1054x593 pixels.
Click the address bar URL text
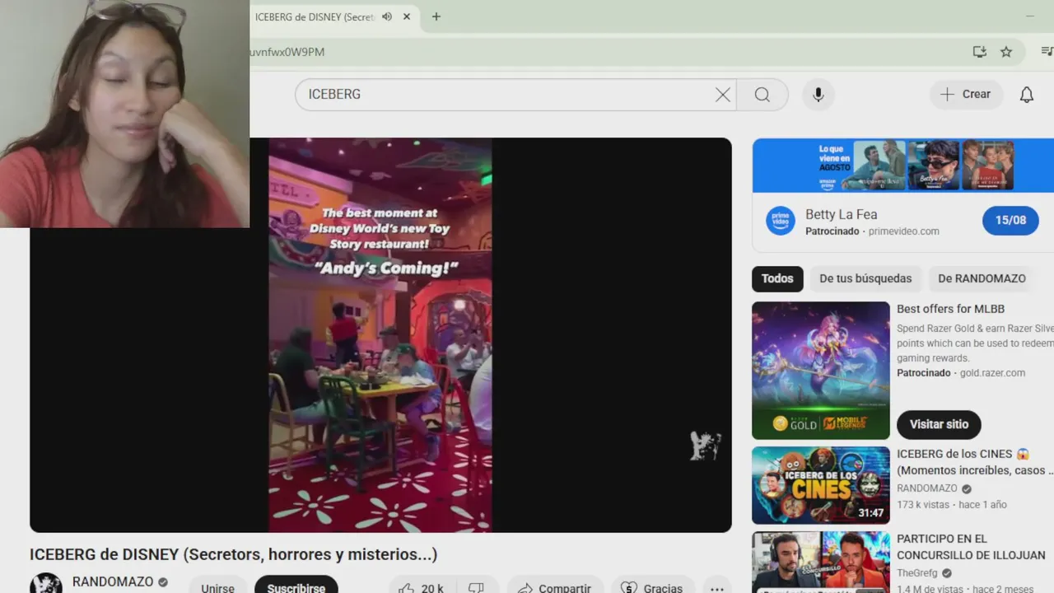[x=287, y=52]
